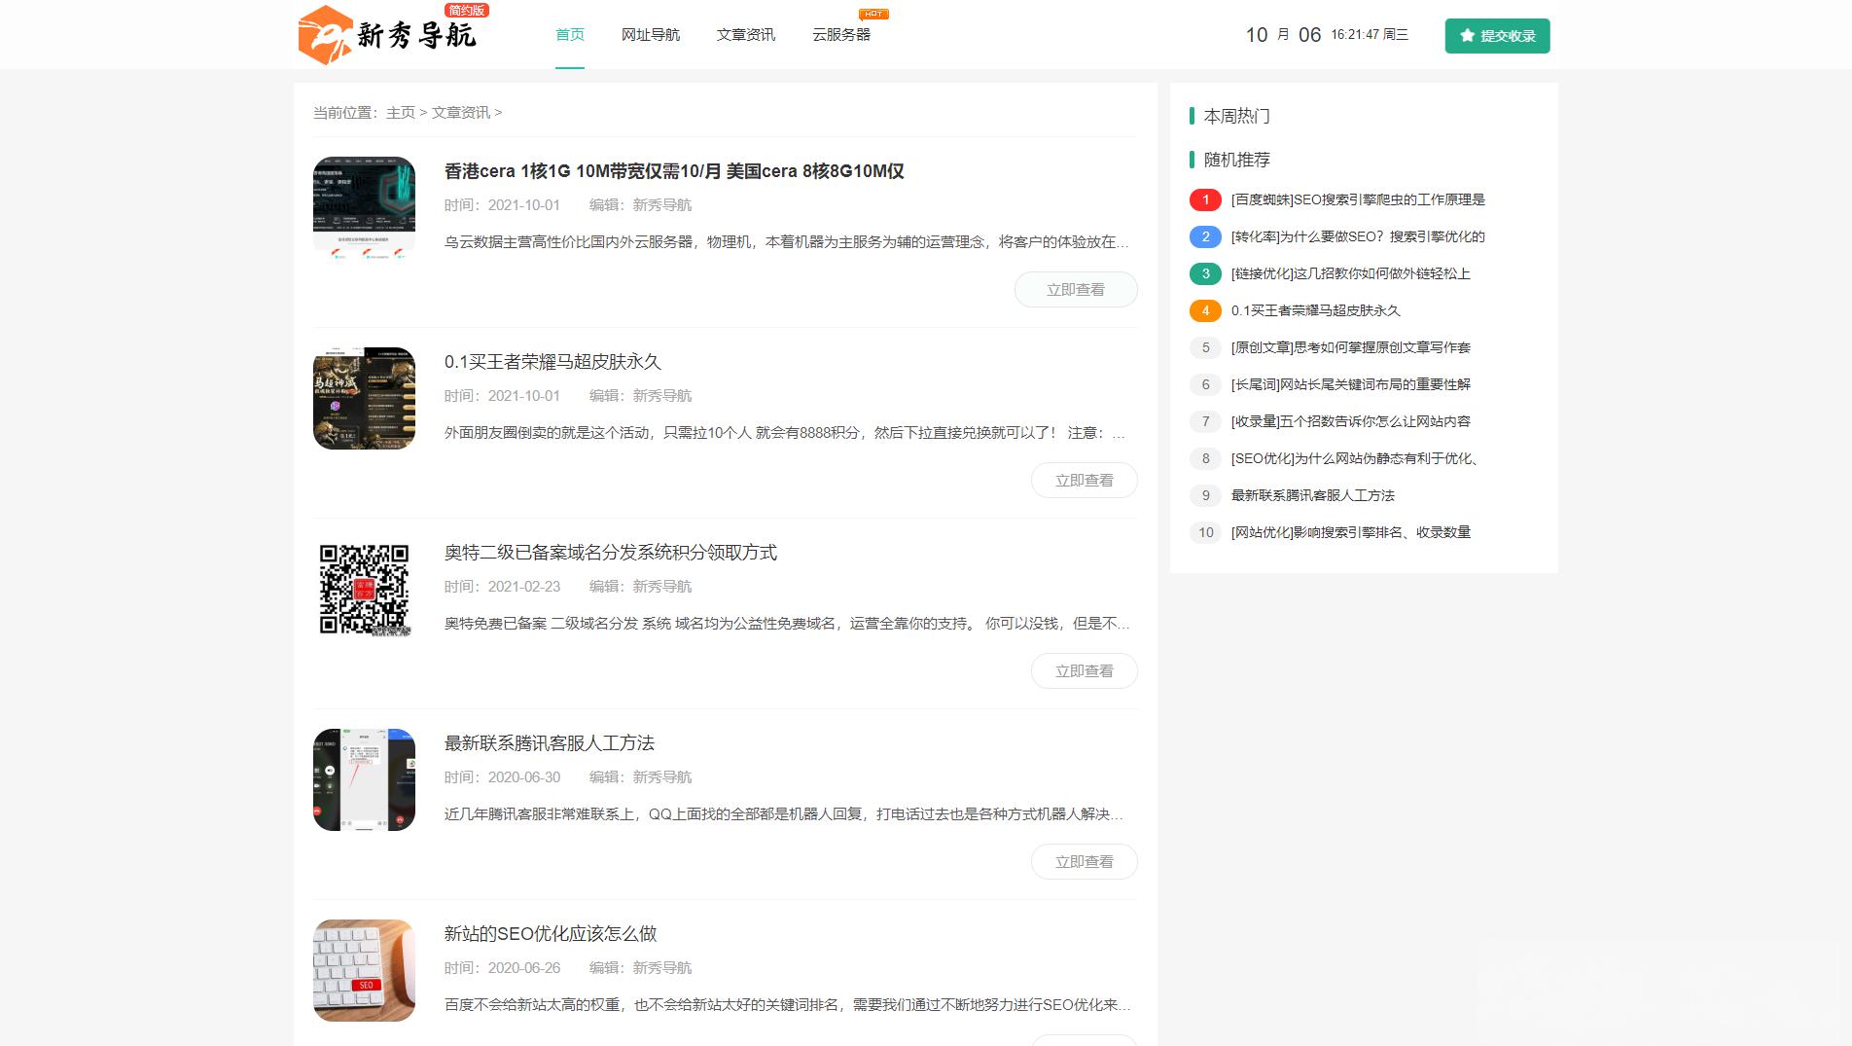Open sidebar link [百度蜘蛛]SEO搜索引擎爬虫的工作原理是
The image size is (1852, 1046).
(x=1358, y=199)
